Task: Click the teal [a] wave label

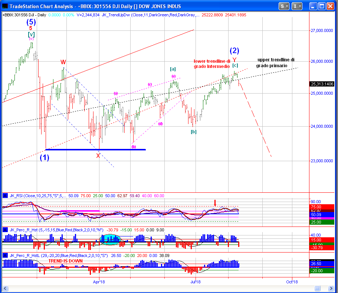Action: pyautogui.click(x=173, y=69)
